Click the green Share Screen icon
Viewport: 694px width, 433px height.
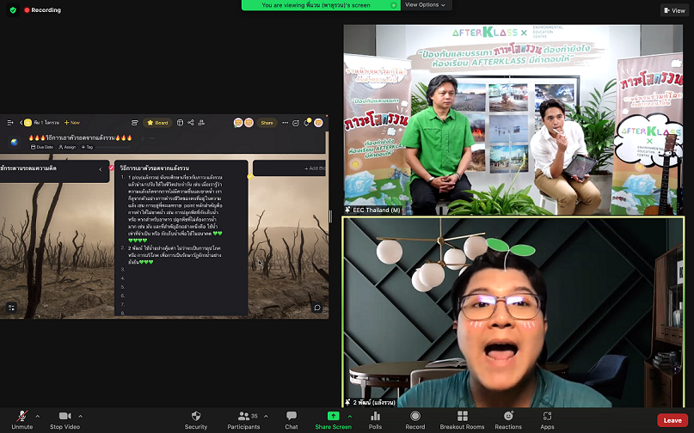point(333,418)
